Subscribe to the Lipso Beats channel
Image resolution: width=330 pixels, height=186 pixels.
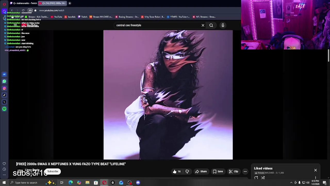pos(53,171)
